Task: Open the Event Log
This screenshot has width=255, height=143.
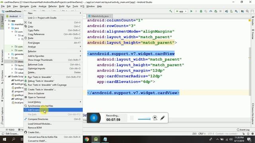Action: [243, 130]
